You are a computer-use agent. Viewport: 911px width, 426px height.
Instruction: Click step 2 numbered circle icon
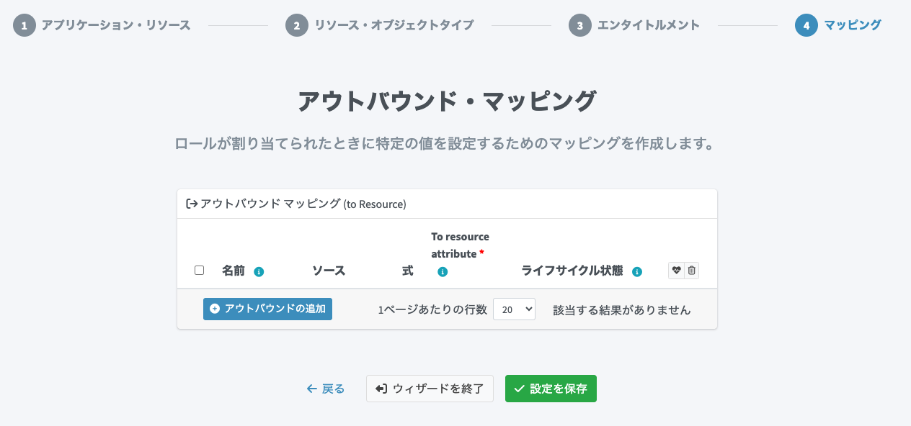(297, 25)
